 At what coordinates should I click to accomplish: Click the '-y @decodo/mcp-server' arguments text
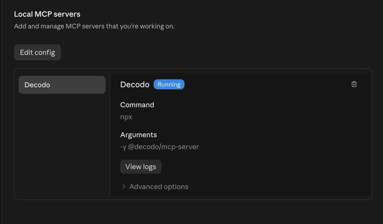[x=160, y=147]
